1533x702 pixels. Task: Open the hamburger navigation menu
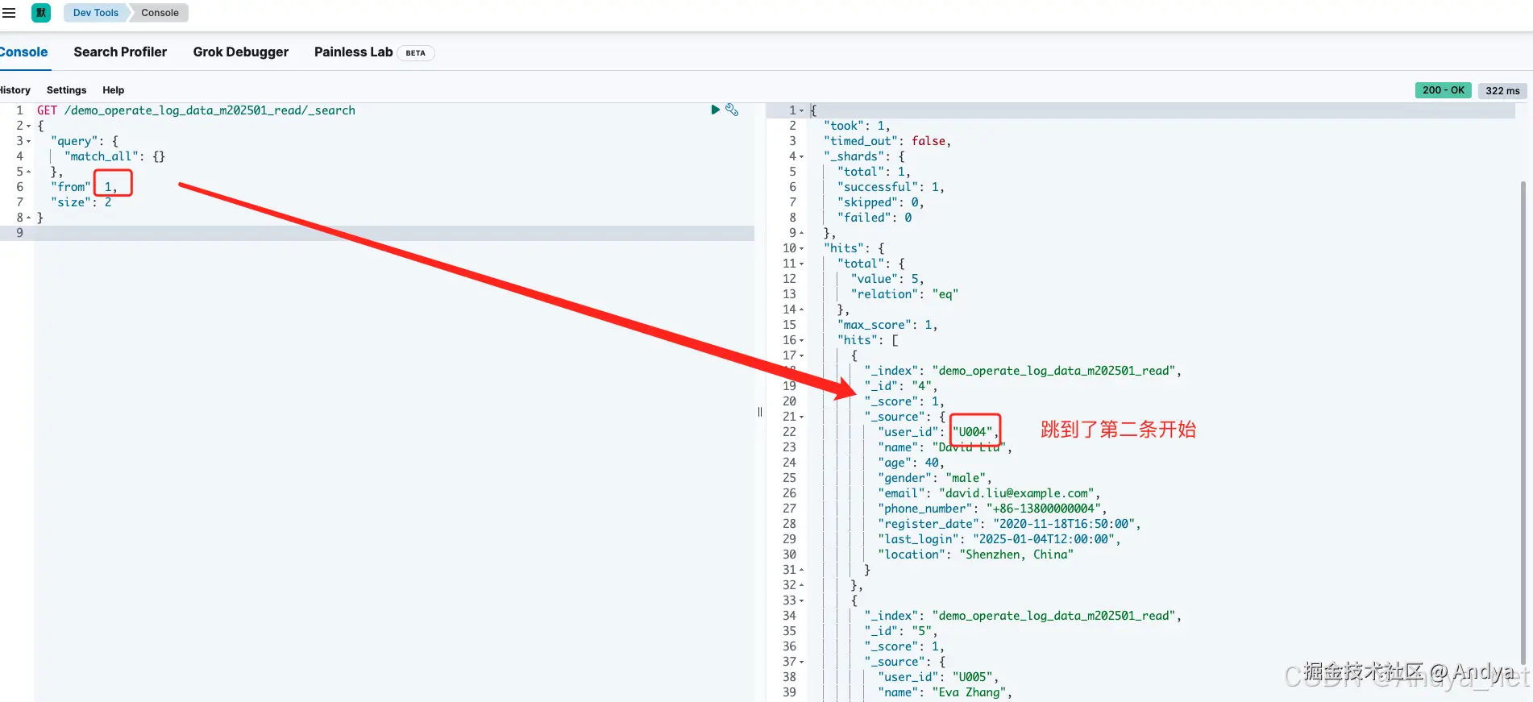pos(9,13)
